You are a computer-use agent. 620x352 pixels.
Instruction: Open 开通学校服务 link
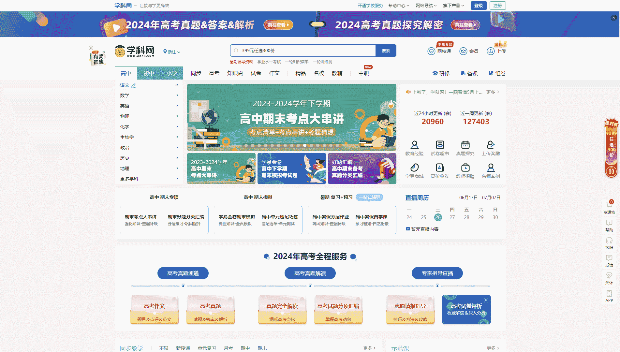370,6
